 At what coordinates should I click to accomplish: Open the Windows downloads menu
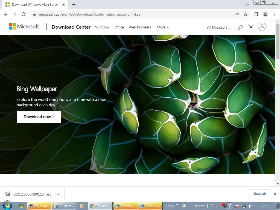click(x=102, y=27)
